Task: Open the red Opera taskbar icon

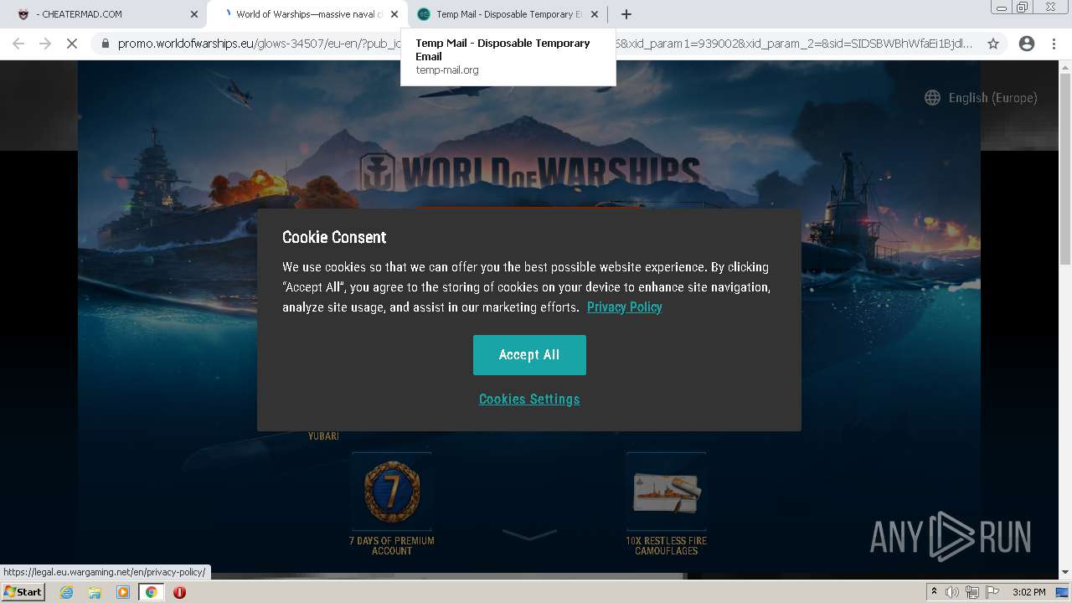Action: coord(179,592)
